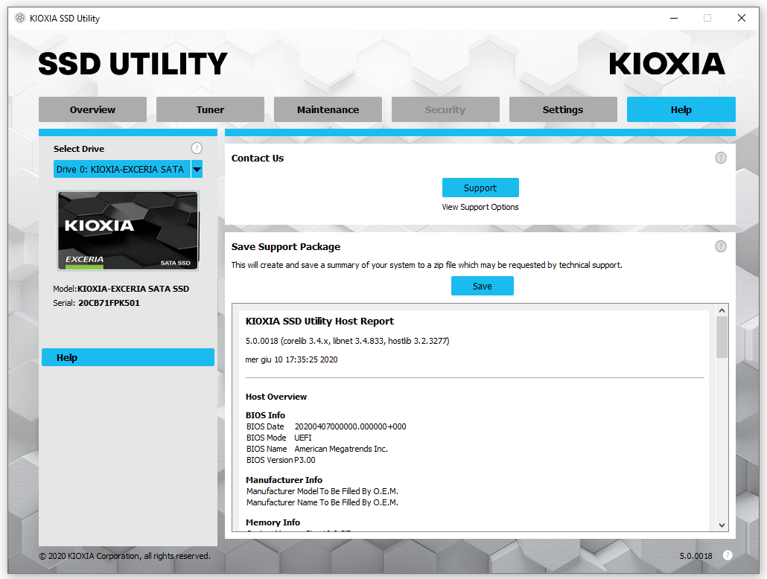Click the BIOS Mode UEFI value
This screenshot has height=579, width=767.
pyautogui.click(x=303, y=438)
